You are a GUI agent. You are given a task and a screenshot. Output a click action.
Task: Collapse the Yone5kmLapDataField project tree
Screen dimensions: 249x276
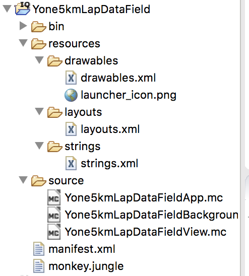coord(7,9)
